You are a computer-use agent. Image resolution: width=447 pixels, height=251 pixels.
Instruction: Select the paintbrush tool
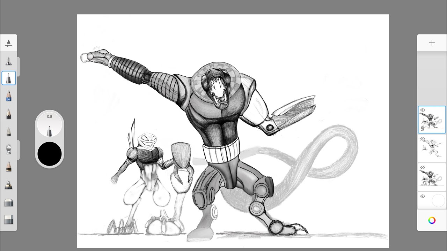[9, 149]
